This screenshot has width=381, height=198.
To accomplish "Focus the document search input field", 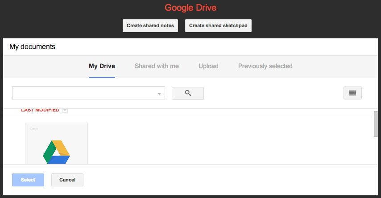I will tap(88, 93).
